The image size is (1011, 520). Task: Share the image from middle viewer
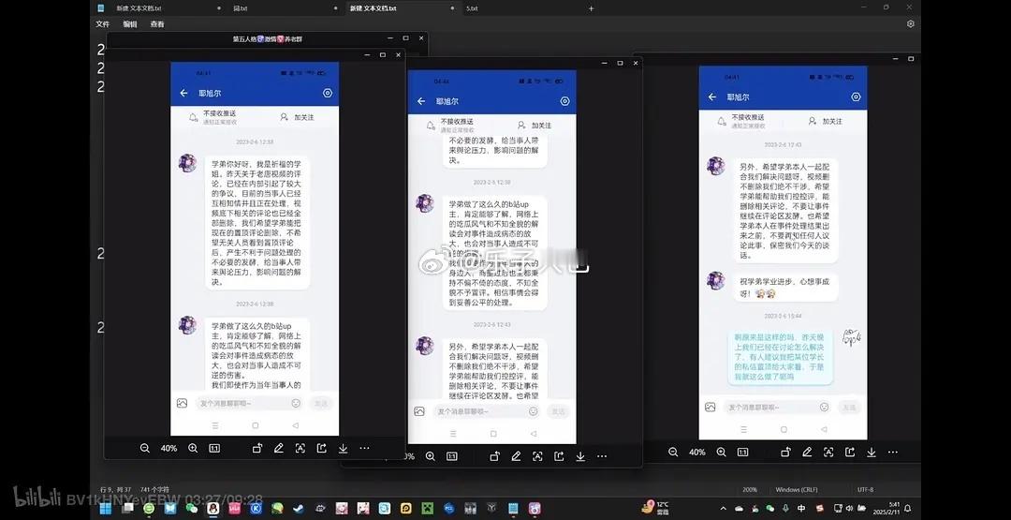558,456
